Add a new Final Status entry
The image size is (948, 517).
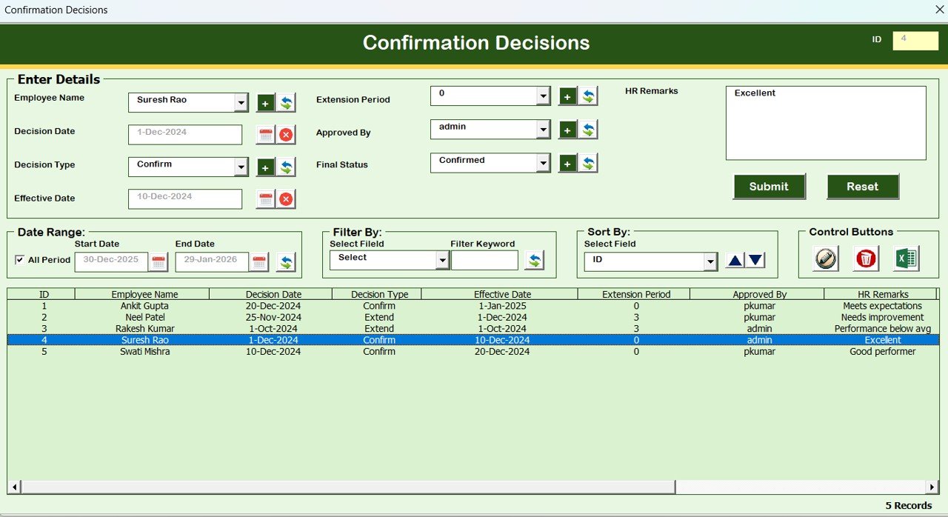click(x=567, y=162)
